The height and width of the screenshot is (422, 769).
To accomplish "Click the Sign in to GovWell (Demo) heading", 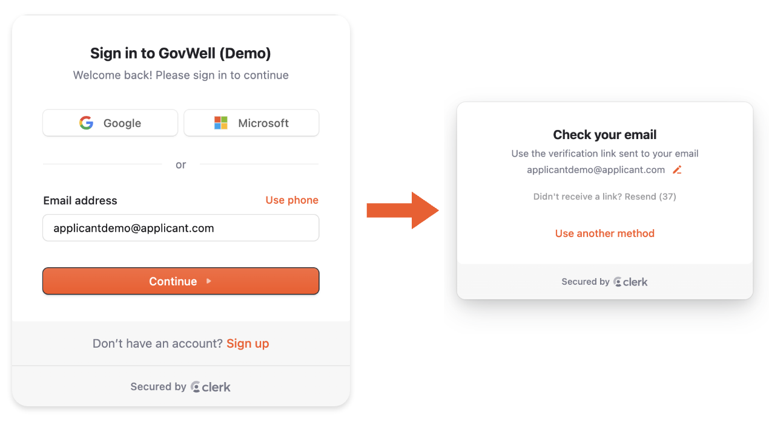I will click(x=180, y=53).
